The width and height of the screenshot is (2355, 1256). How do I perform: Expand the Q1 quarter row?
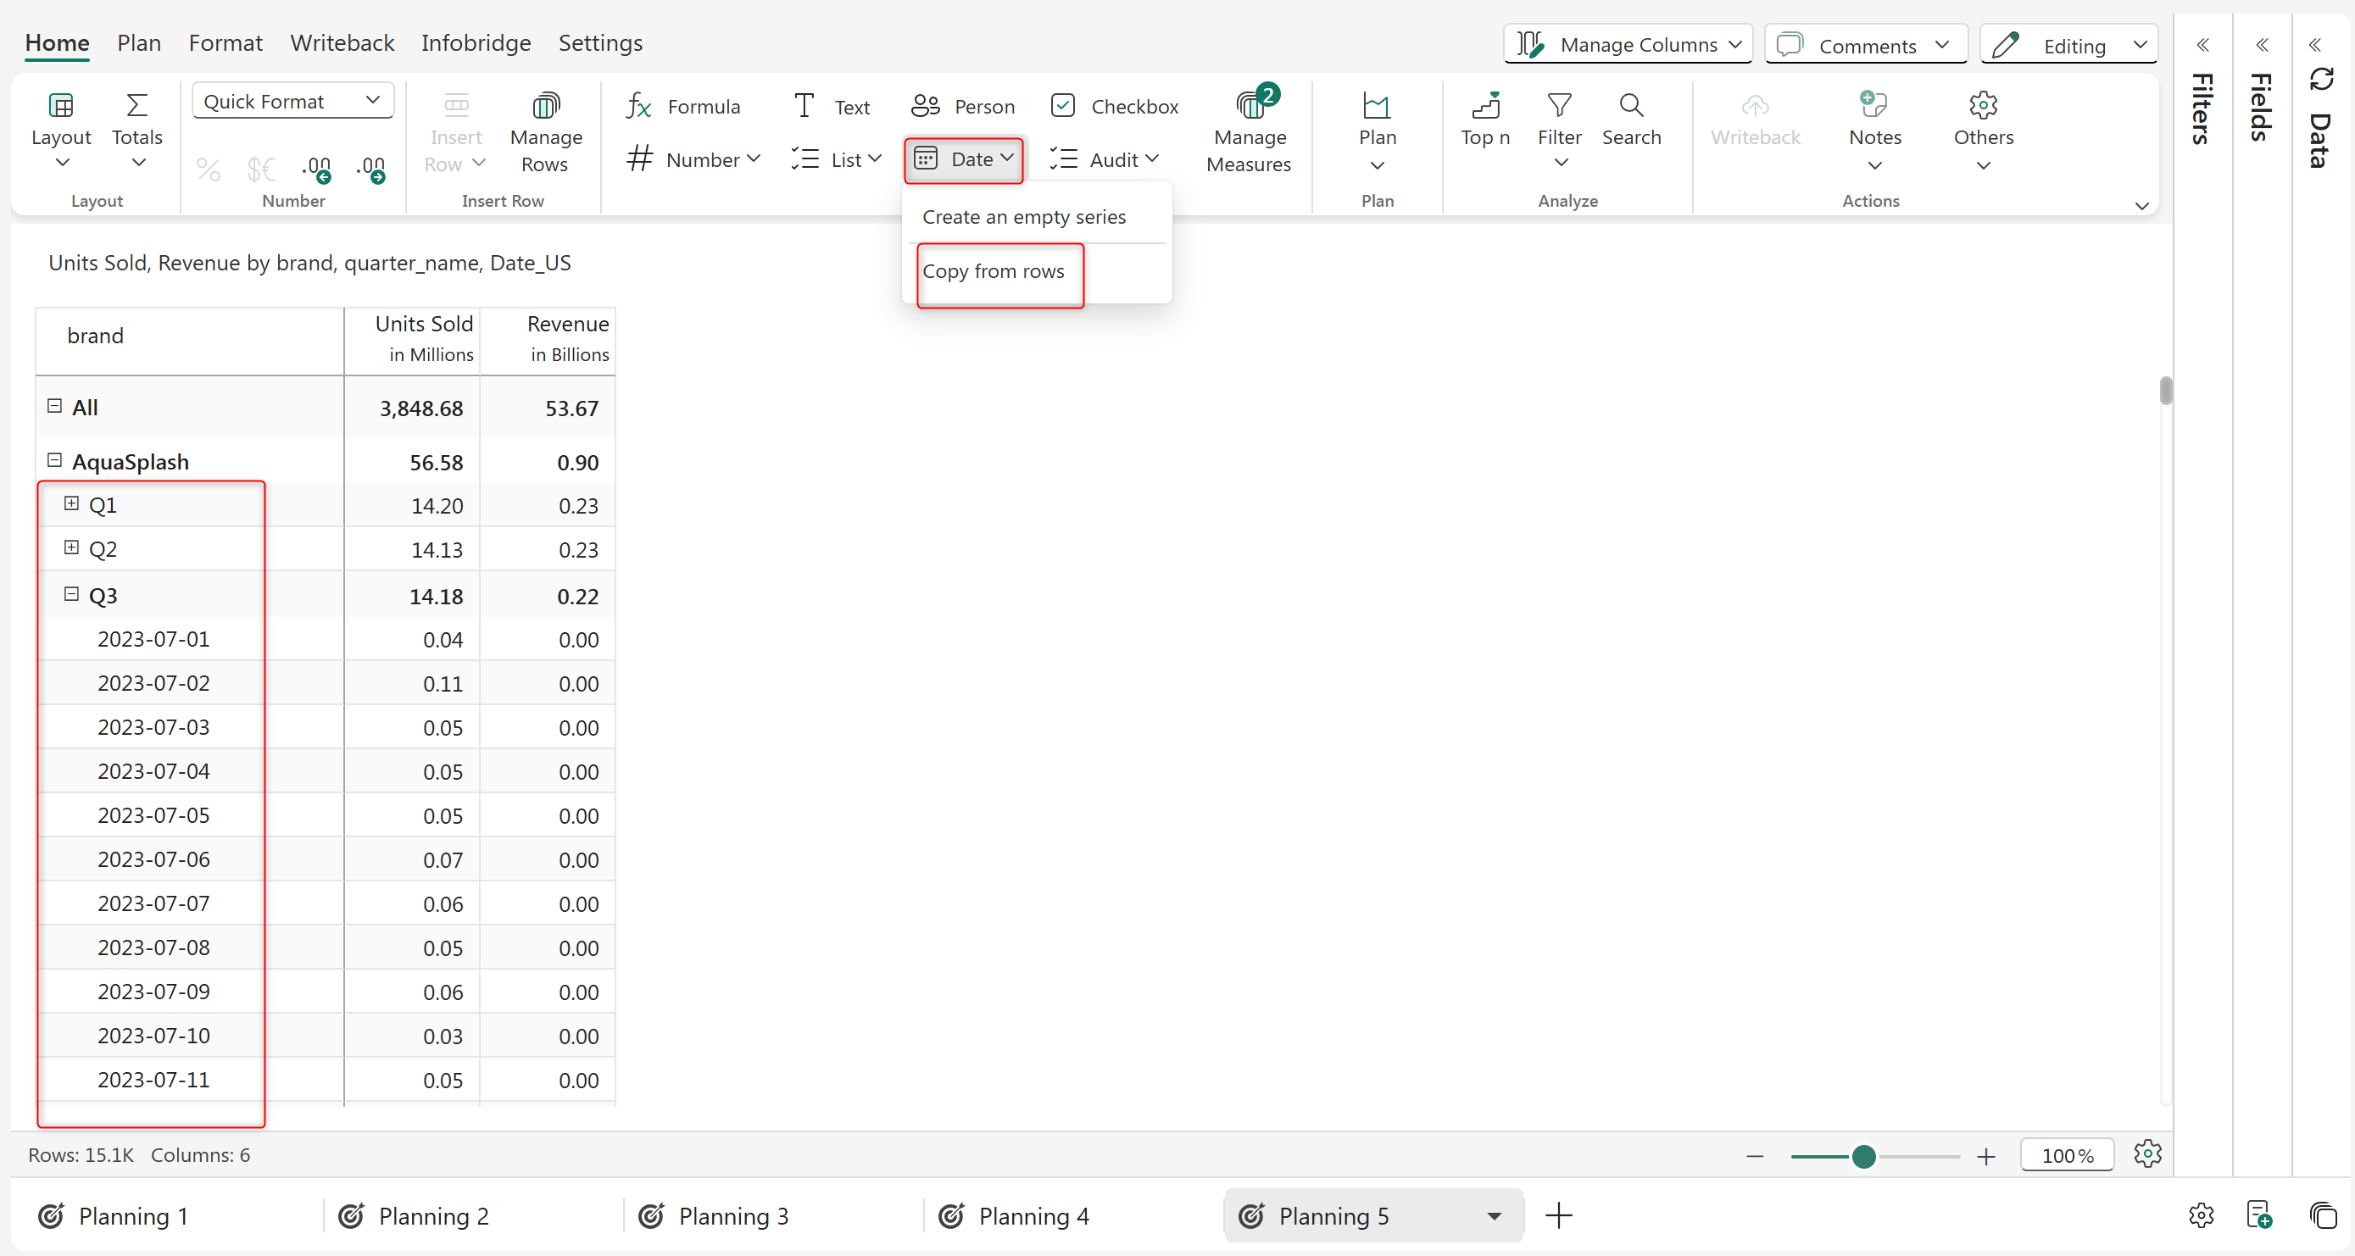[71, 503]
